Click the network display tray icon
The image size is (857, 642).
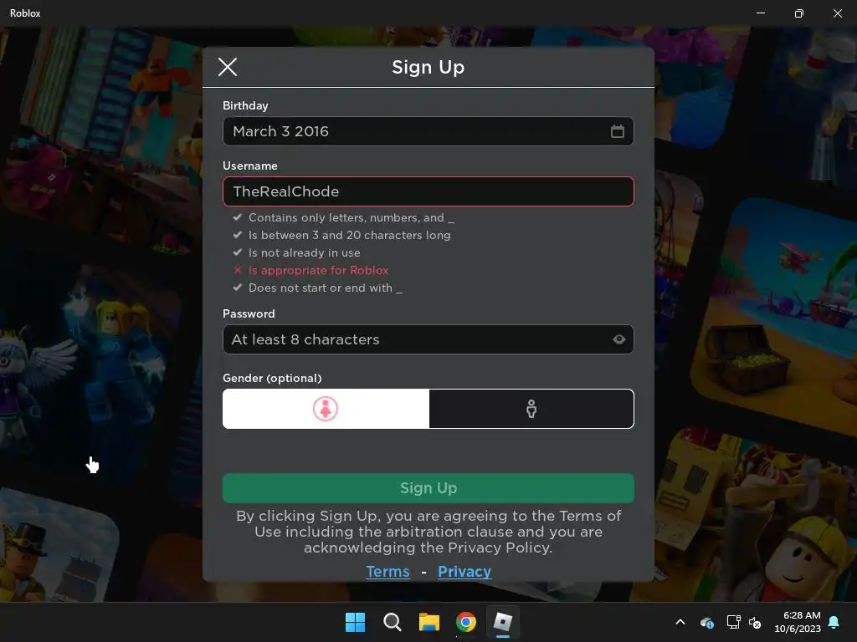coord(733,622)
